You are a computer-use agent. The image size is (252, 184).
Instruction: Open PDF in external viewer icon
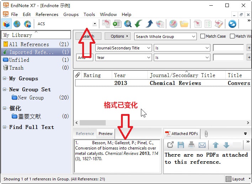pos(170,145)
